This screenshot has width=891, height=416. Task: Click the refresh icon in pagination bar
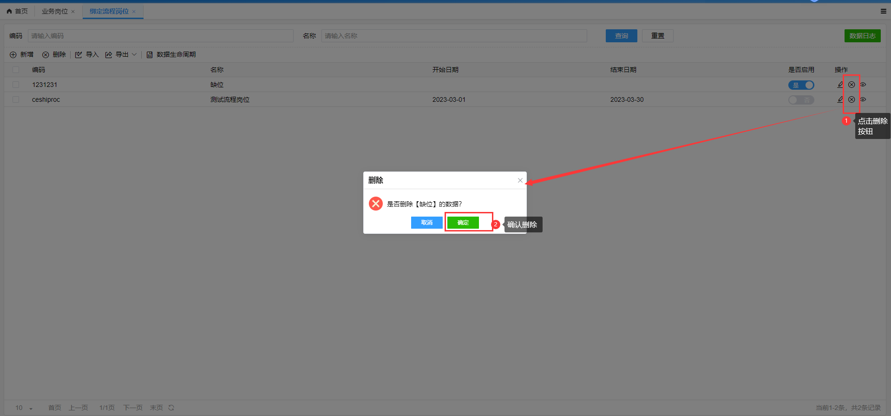pos(171,408)
